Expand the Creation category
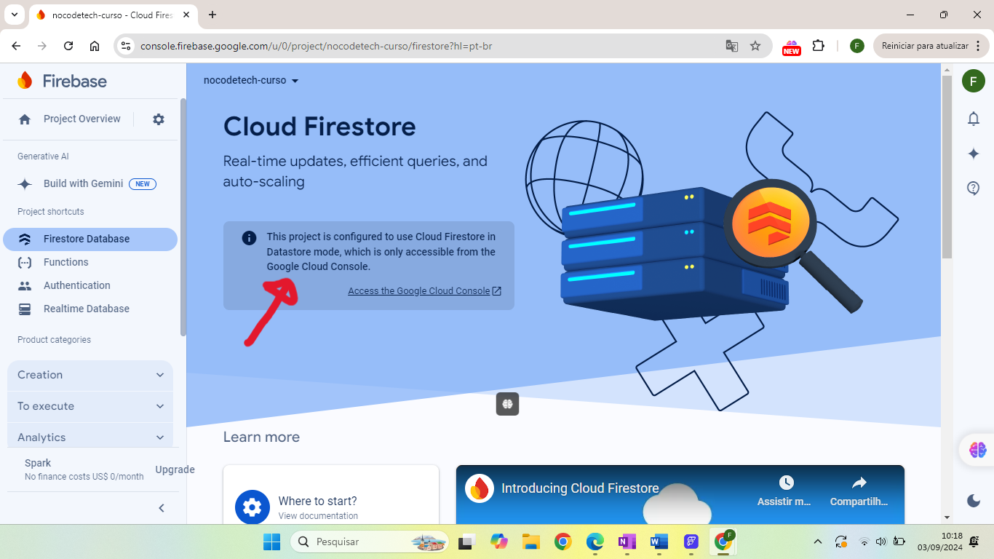The width and height of the screenshot is (994, 559). 90,375
